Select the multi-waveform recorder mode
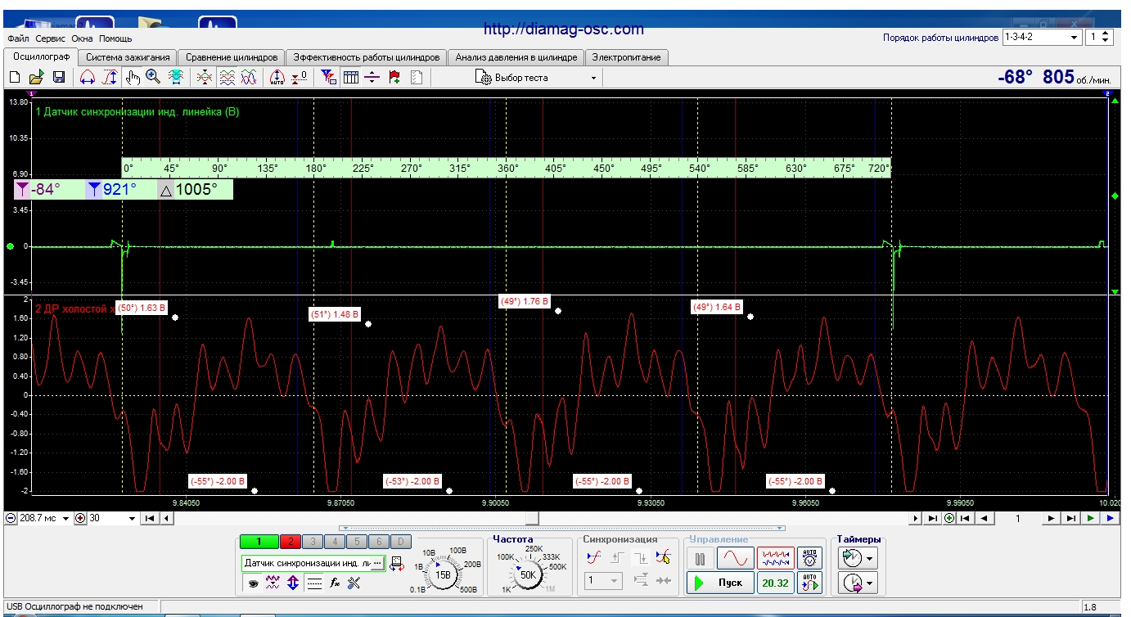Viewport: 1131px width, 617px height. tap(775, 558)
